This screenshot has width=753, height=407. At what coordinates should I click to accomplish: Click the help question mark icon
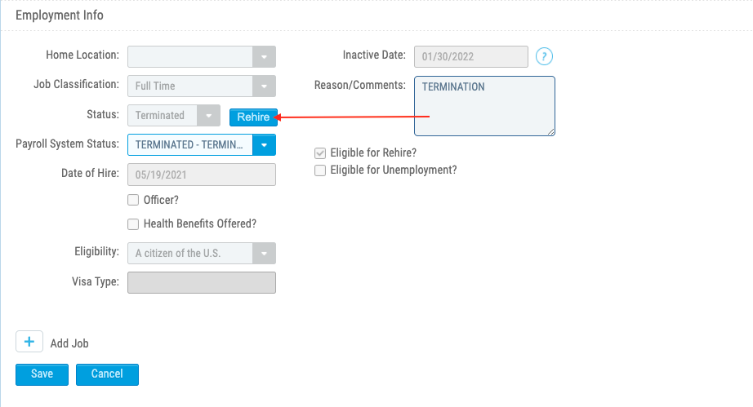[x=545, y=57]
